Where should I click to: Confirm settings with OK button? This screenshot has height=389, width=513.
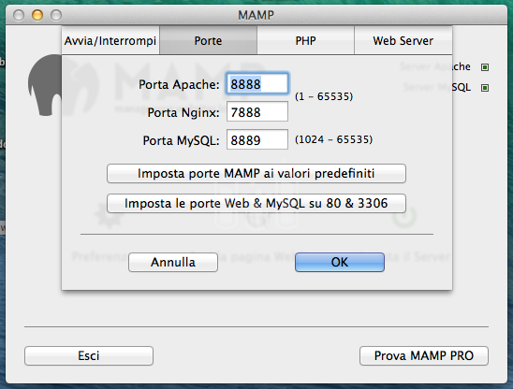[x=340, y=262]
